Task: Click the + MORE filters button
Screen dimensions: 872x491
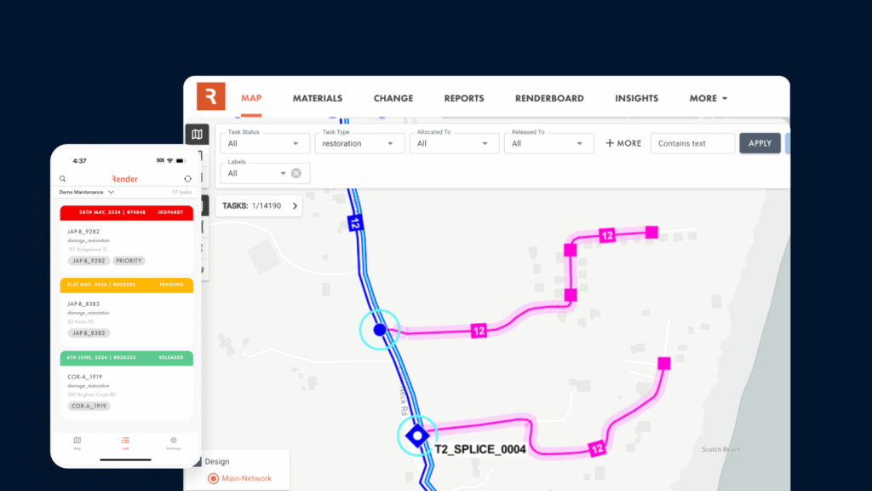Action: (x=623, y=143)
